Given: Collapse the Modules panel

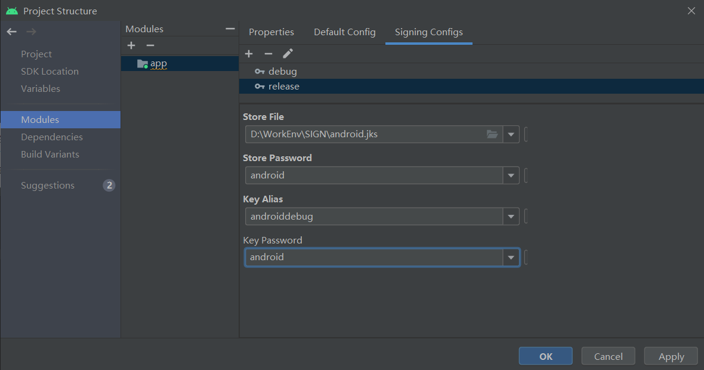Looking at the screenshot, I should tap(230, 29).
